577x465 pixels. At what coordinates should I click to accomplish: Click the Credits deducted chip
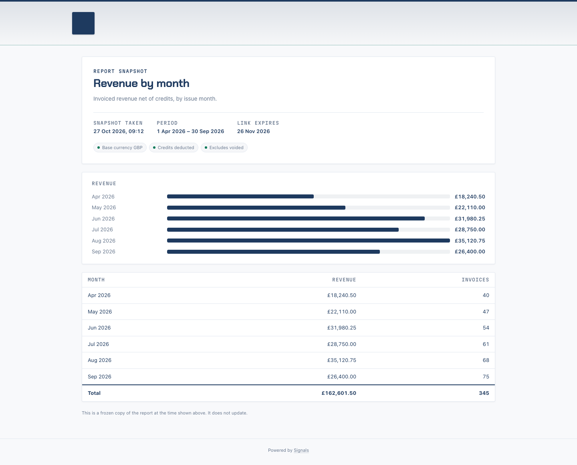174,148
